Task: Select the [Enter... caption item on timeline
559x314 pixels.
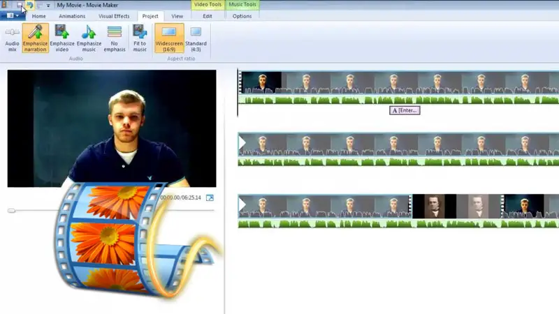Action: point(405,110)
